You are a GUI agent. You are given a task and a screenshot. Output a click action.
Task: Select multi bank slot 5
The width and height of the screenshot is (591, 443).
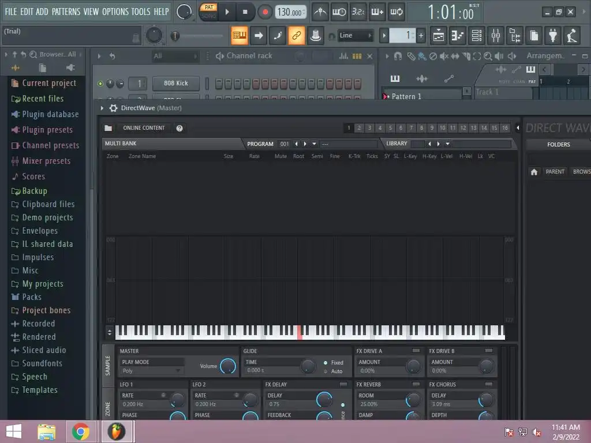pos(391,128)
